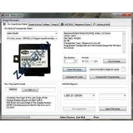Click the Key Application button
The width and height of the screenshot is (133, 133).
79,109
